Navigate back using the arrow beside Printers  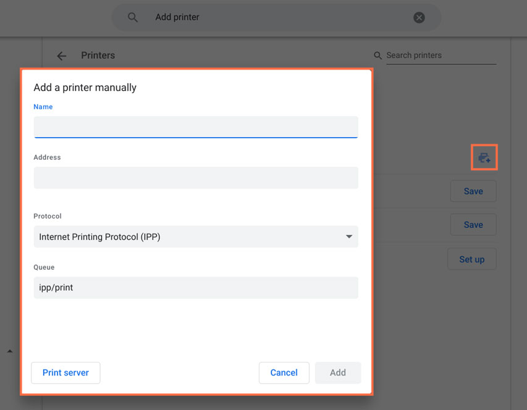[62, 56]
